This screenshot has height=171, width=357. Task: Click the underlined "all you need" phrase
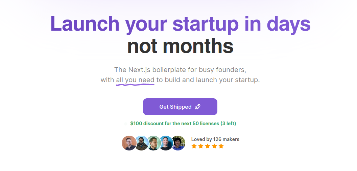135,80
